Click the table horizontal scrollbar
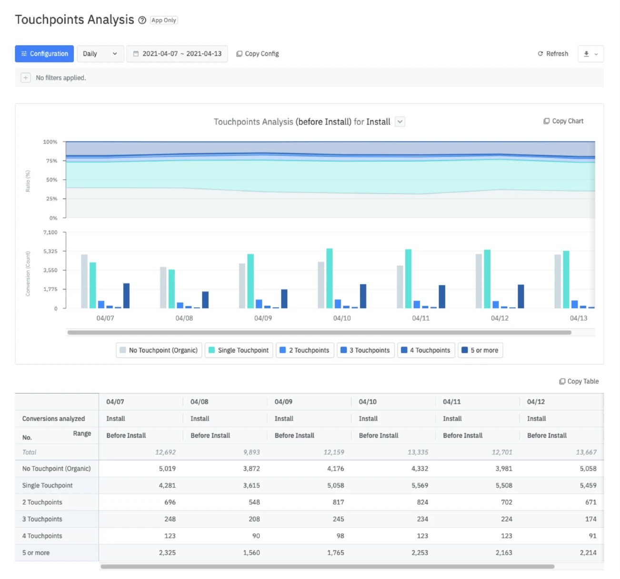 327,567
